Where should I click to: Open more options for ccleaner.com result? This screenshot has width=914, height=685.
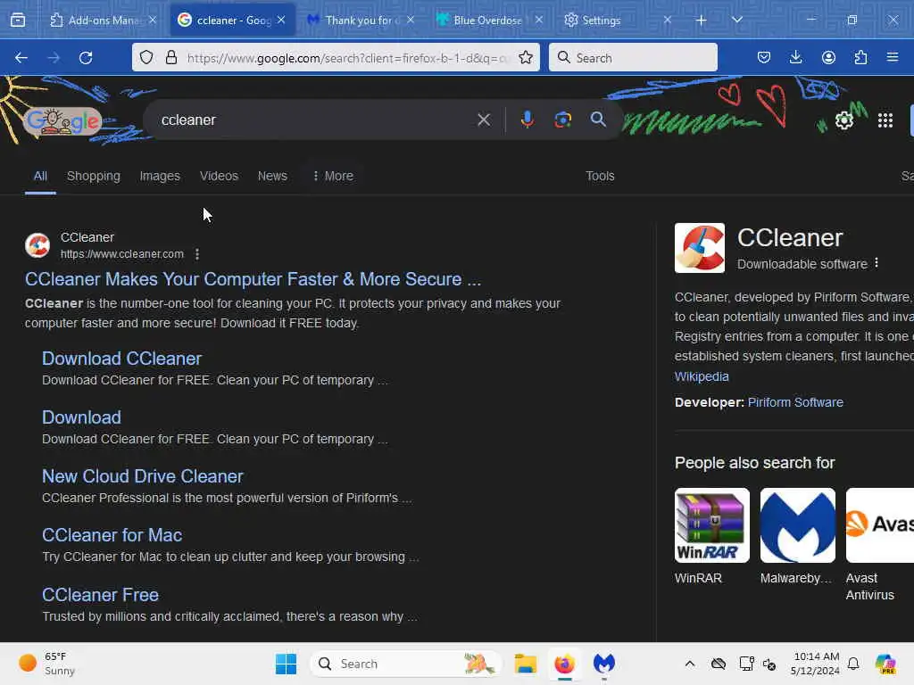[197, 254]
